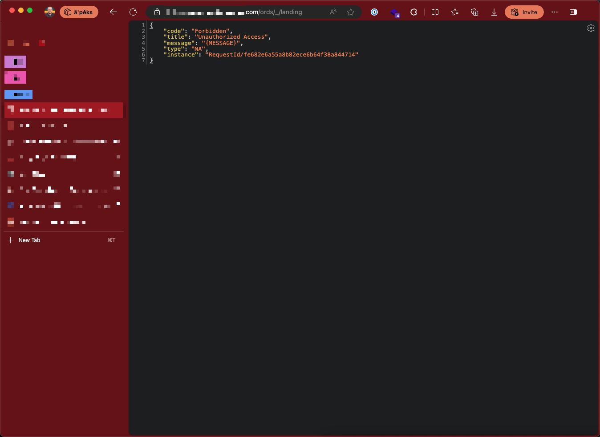Toggle split screen view

(435, 12)
